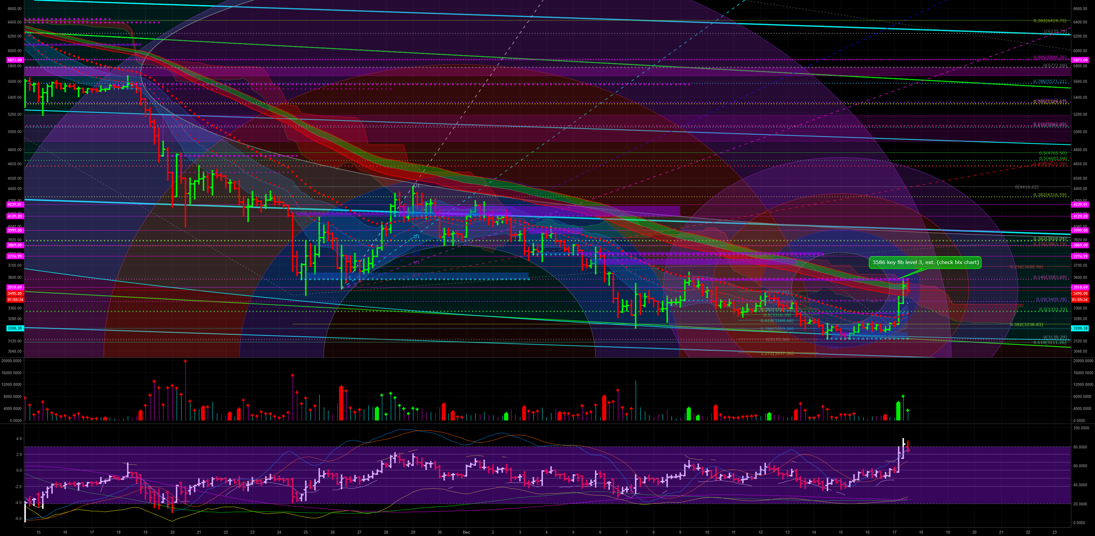Click the magenta 3518.69 price label on right scale

pyautogui.click(x=1080, y=287)
